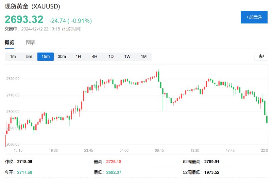This screenshot has width=272, height=185.
Task: Click the 04:00 time axis label
Action: (x=124, y=150)
